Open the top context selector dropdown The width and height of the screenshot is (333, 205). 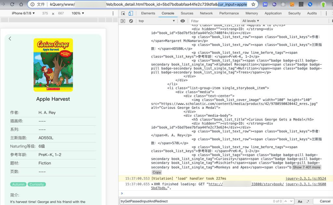(x=157, y=21)
